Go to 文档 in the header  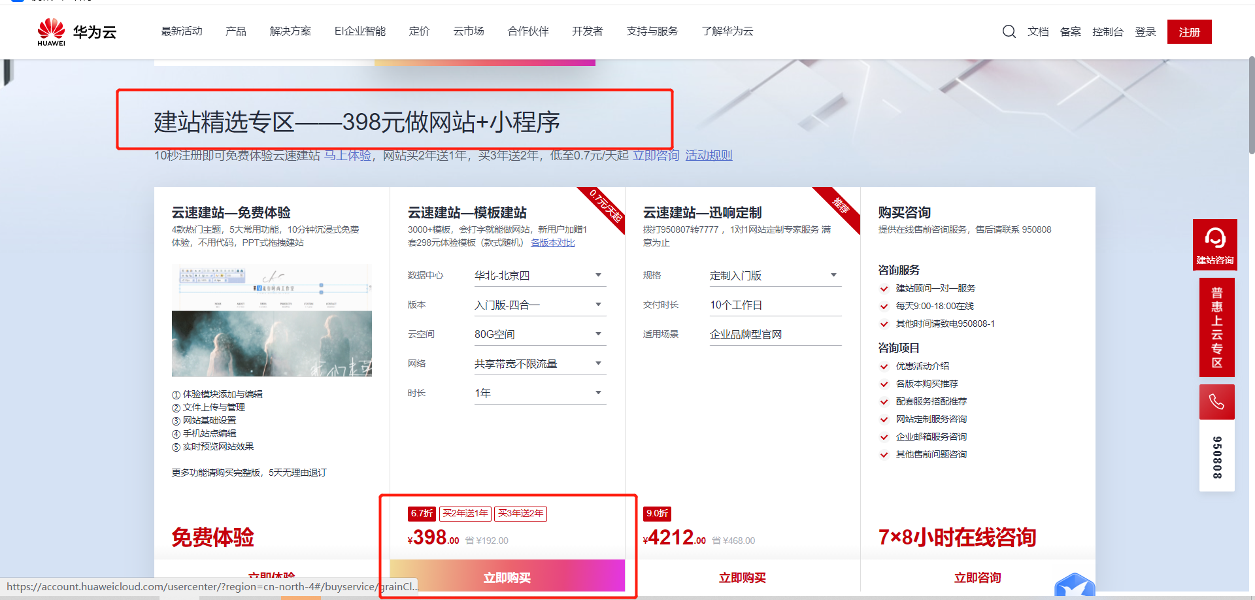click(x=1038, y=32)
